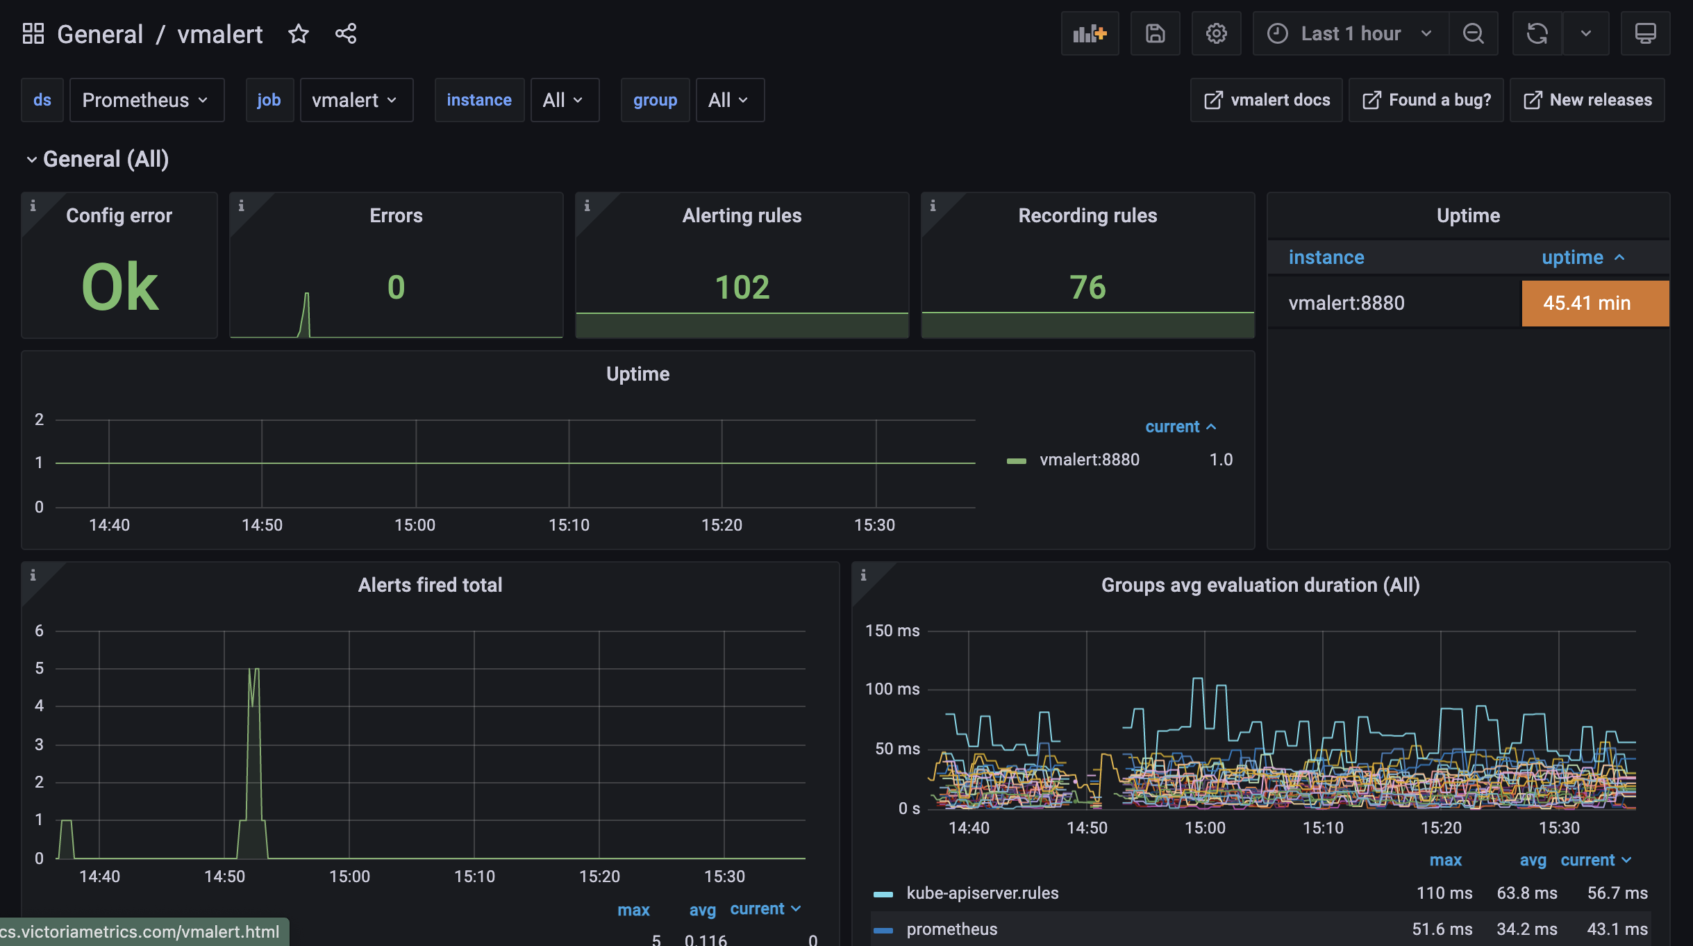Expand the refresh interval dropdown

[1585, 33]
